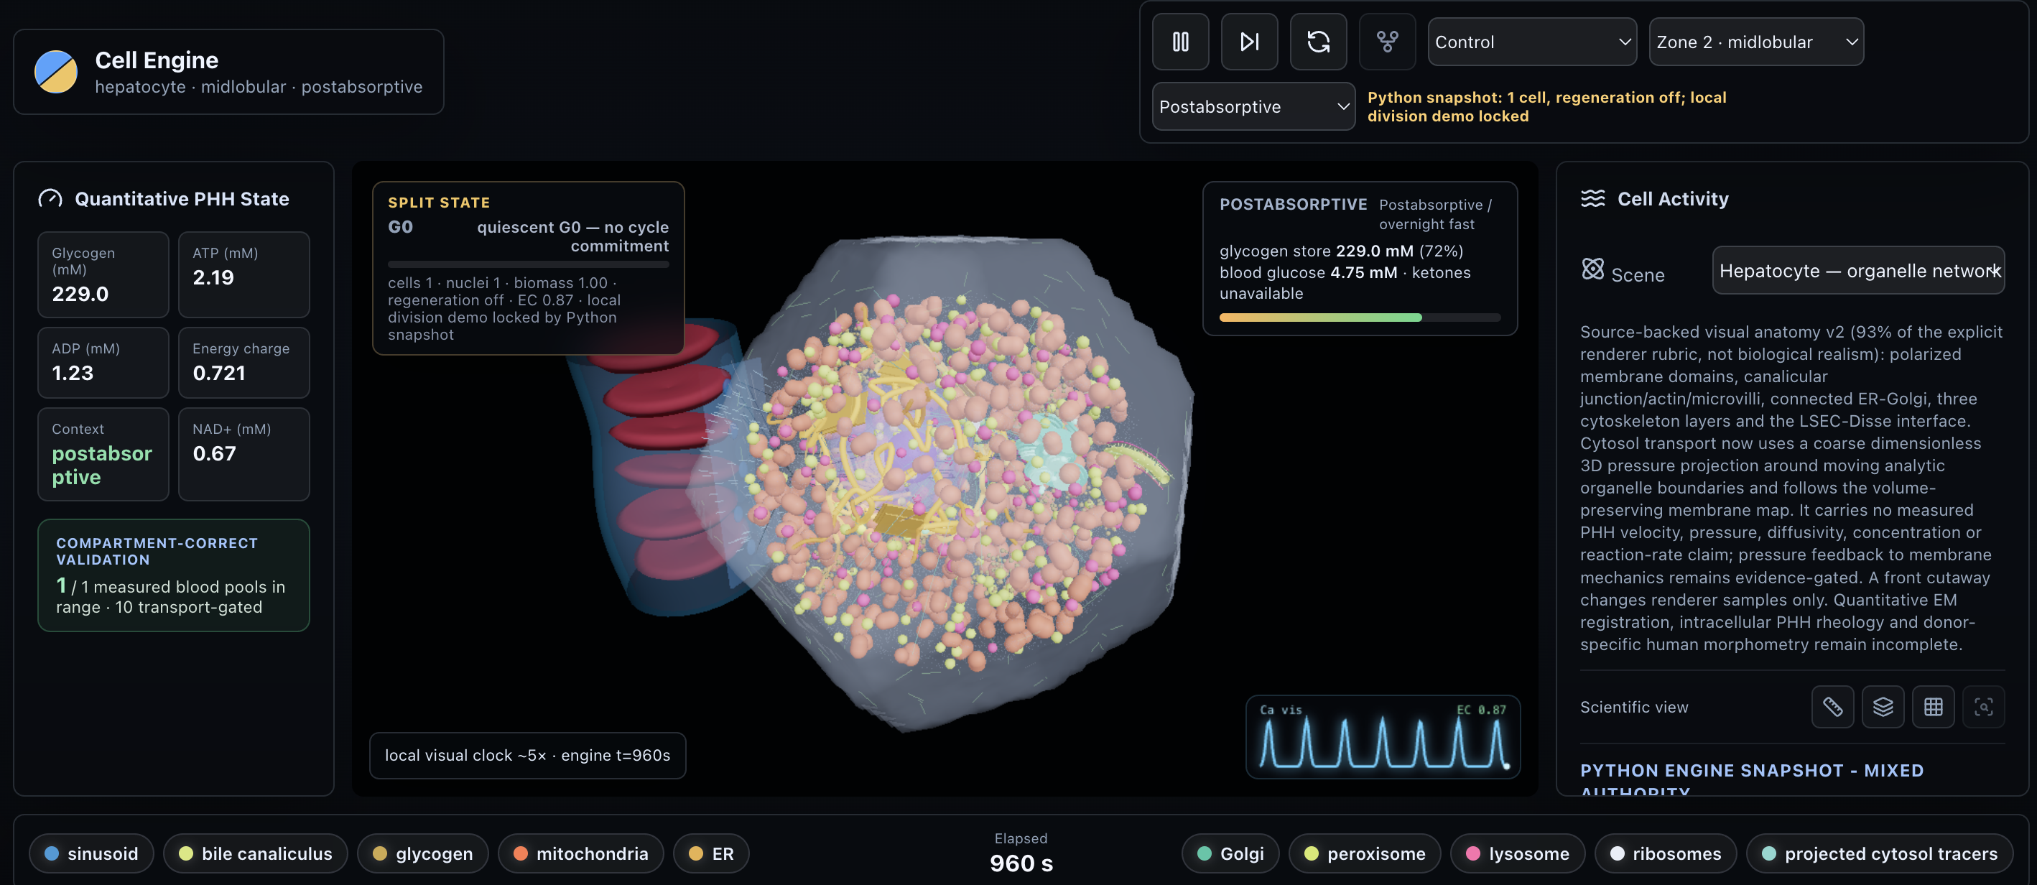Click the Ca vis oscillation chart

point(1382,736)
